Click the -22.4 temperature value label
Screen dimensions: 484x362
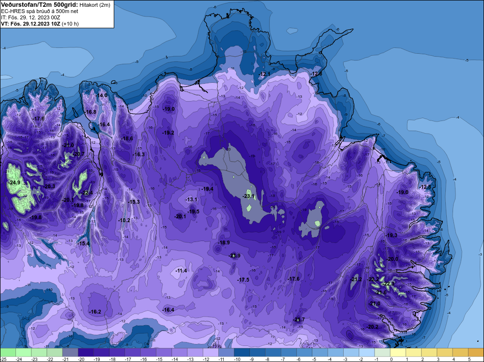(87, 193)
